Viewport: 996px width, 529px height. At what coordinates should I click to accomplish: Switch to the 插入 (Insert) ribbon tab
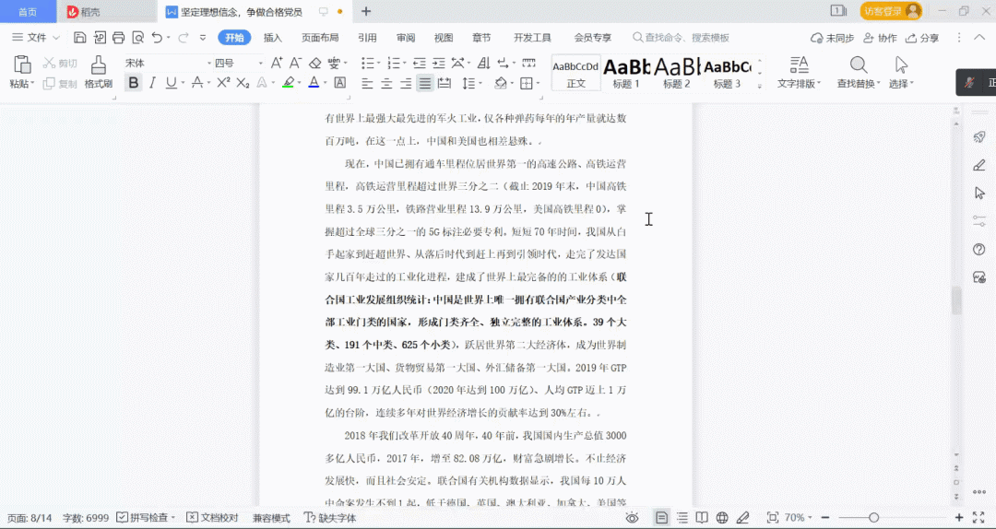pos(273,38)
